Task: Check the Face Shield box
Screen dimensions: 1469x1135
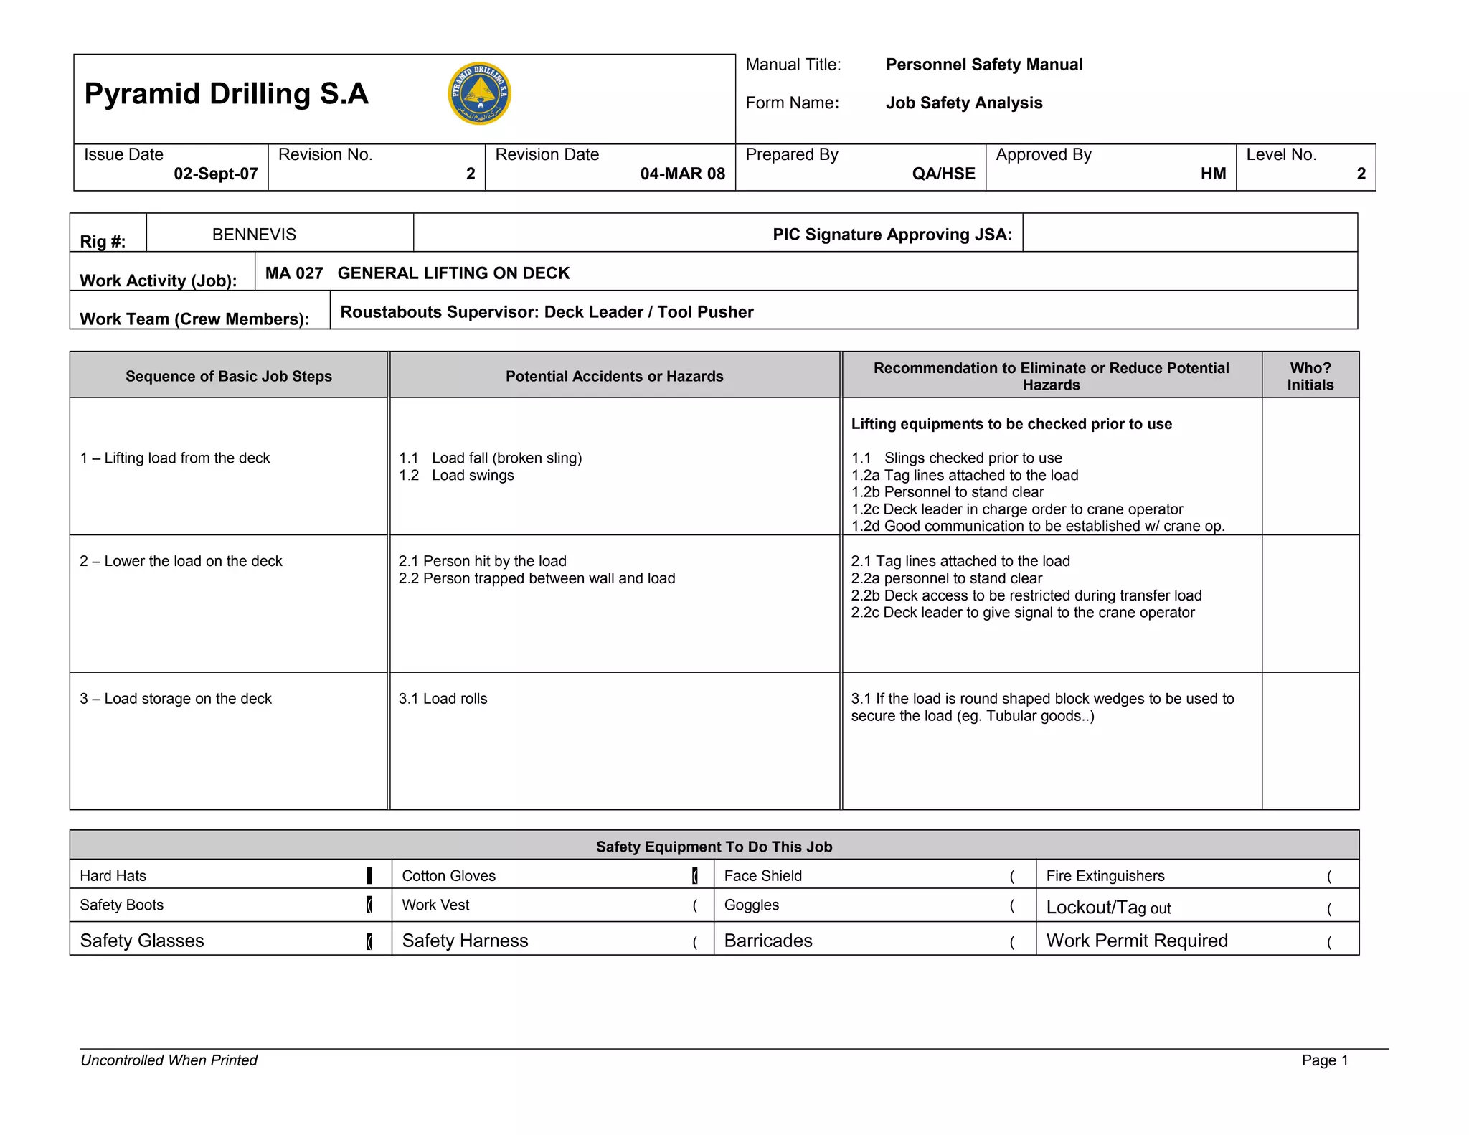Action: click(1012, 876)
